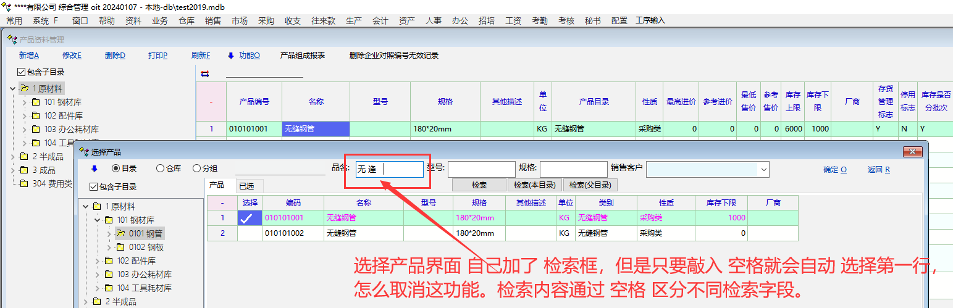Select the 仓库 radio button
953x308 pixels.
[x=160, y=169]
